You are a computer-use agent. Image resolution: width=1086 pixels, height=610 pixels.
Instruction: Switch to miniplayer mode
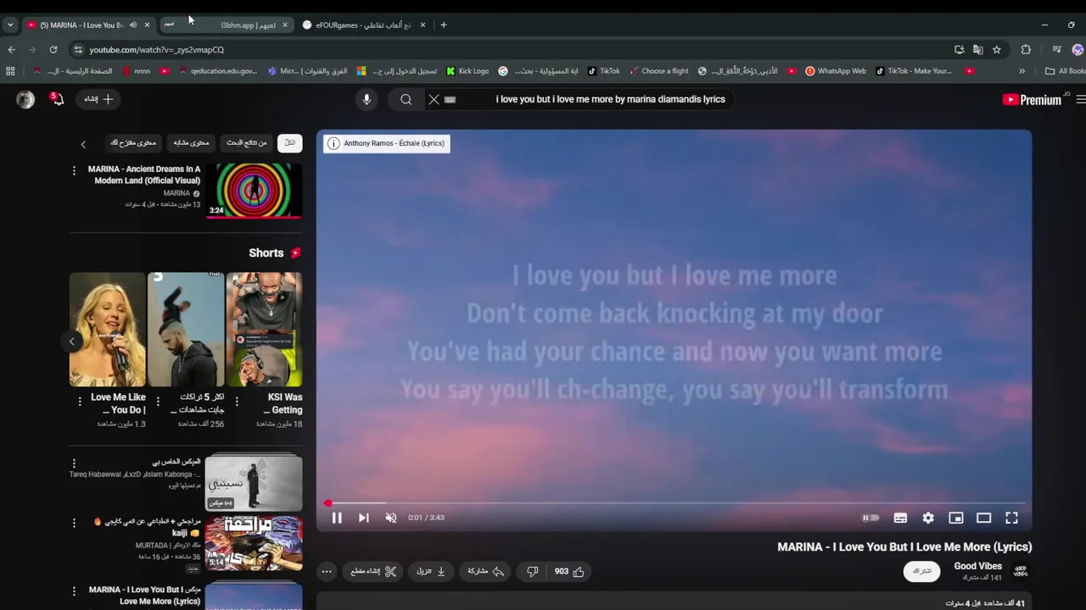click(x=956, y=518)
